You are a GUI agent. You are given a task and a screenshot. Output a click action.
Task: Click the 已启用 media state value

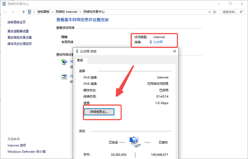[x=164, y=90]
